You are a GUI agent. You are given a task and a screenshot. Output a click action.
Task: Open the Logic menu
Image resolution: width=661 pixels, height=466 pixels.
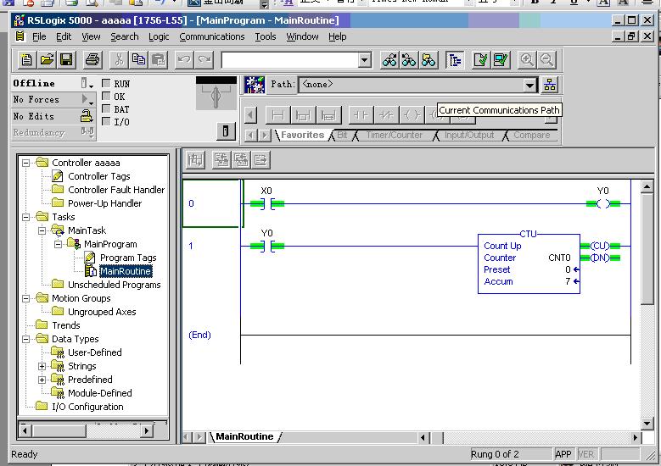point(159,36)
